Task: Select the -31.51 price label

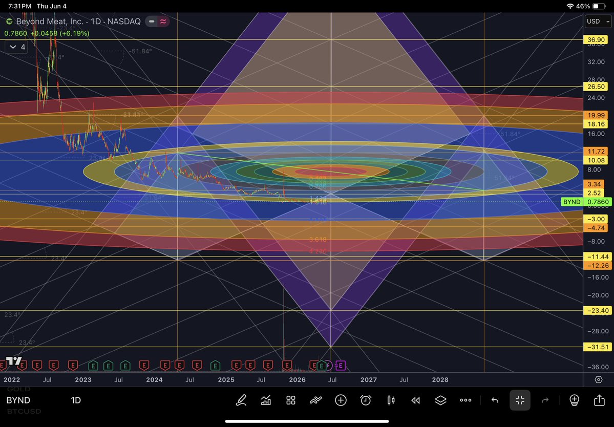Action: coord(597,347)
